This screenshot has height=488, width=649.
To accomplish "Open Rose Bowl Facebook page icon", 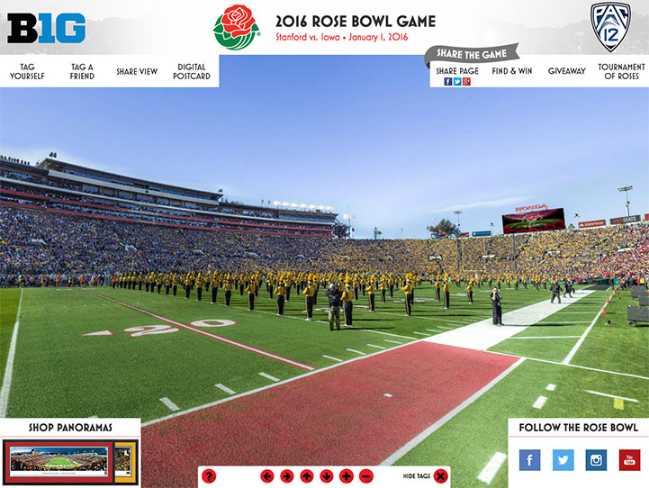I will tap(530, 460).
